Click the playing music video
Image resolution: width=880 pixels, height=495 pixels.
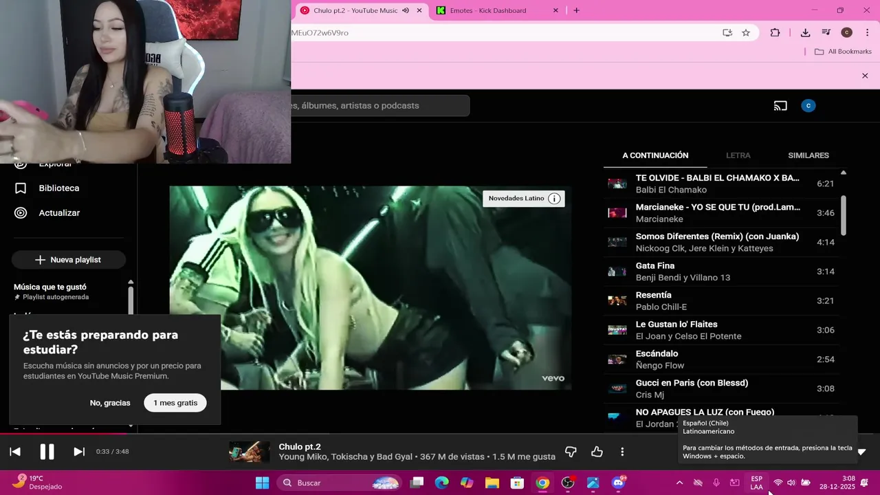point(371,287)
